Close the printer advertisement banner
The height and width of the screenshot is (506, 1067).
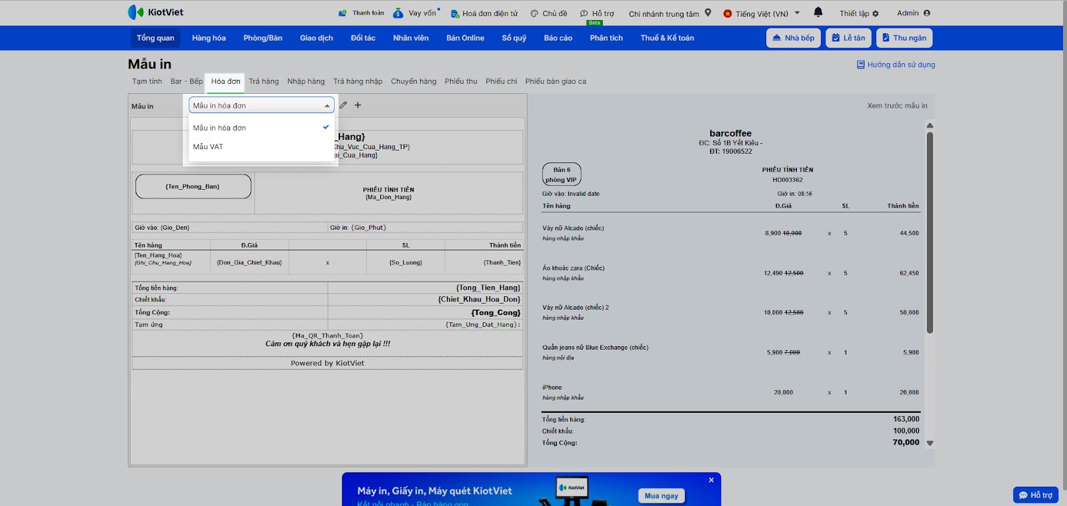click(x=711, y=480)
